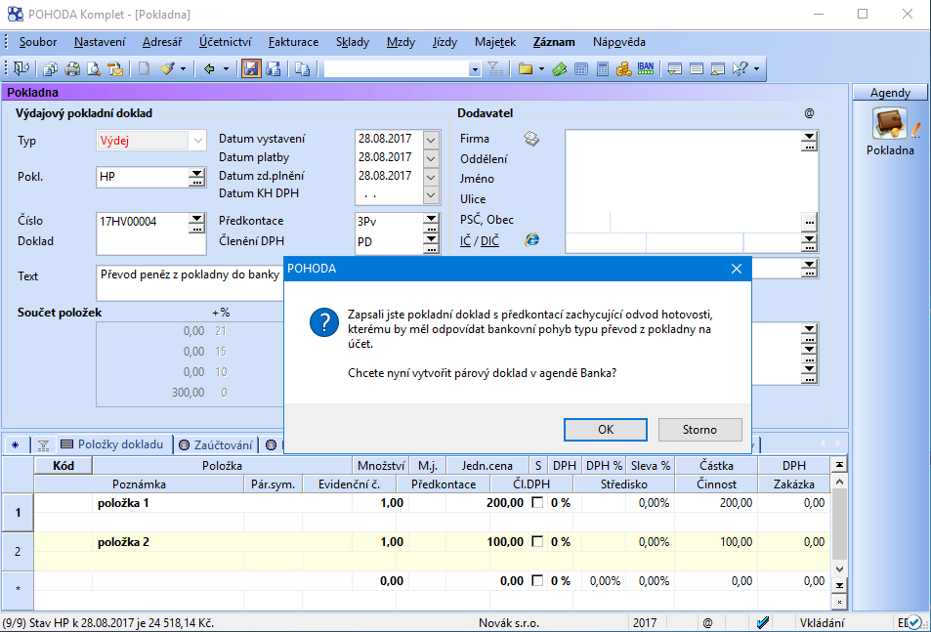Image resolution: width=931 pixels, height=632 pixels.
Task: Click the green back arrow icon
Action: click(x=209, y=68)
